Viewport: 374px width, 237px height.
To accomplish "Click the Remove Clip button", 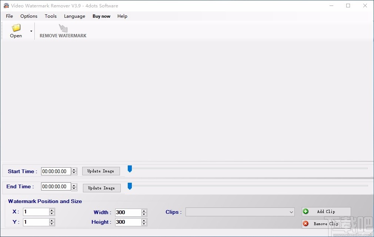I will (x=326, y=224).
